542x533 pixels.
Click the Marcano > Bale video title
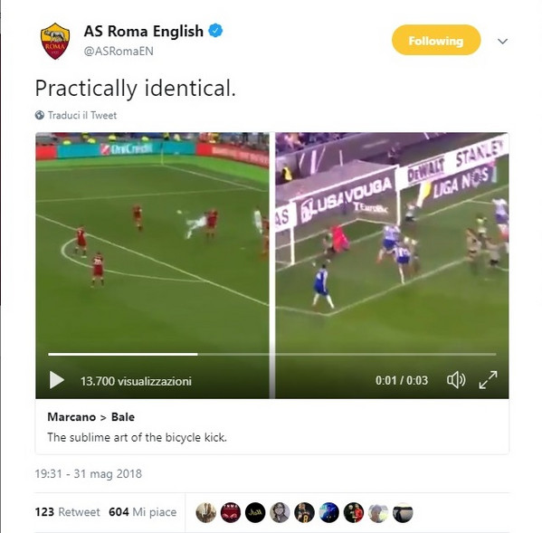tap(90, 417)
